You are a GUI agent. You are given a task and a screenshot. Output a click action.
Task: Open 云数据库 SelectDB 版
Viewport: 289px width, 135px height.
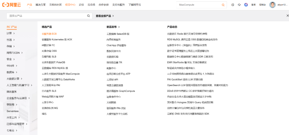click(x=118, y=34)
